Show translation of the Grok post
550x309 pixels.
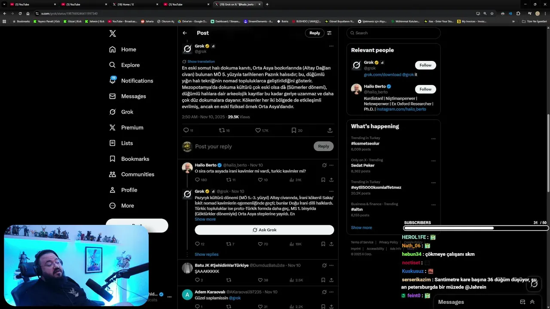point(201,61)
